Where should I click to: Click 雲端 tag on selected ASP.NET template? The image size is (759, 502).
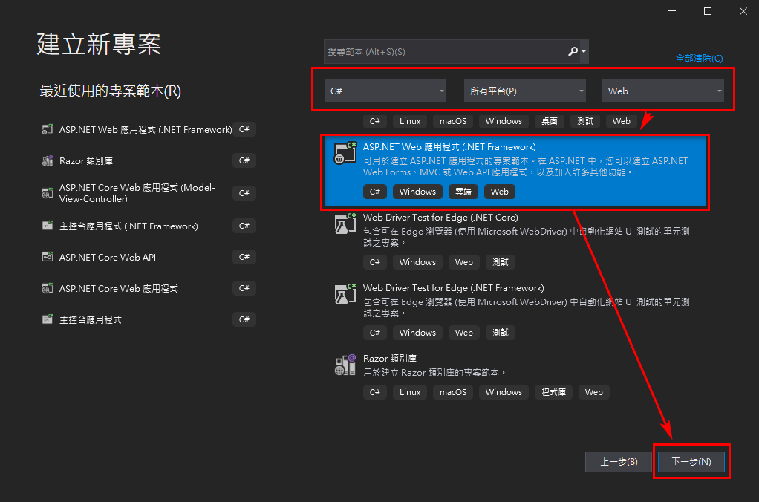tap(463, 192)
